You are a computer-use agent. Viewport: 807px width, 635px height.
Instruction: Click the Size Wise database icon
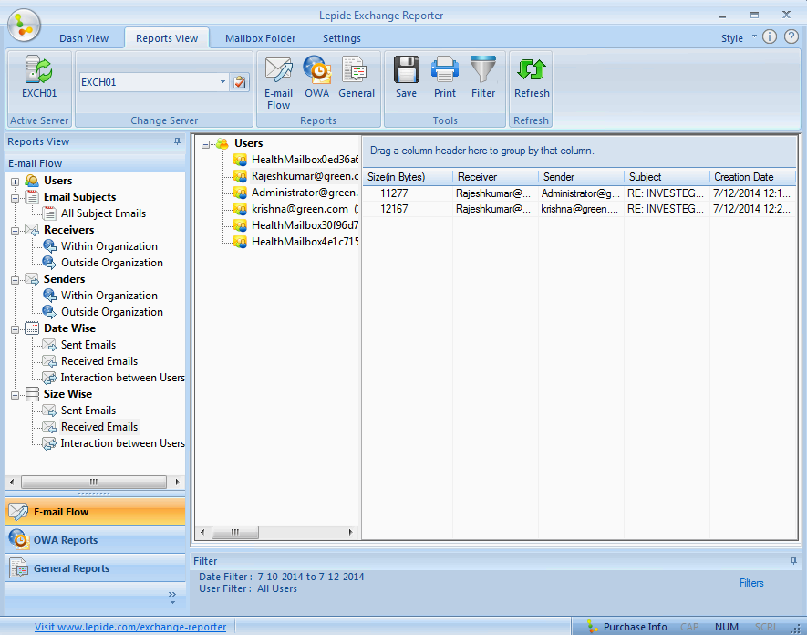tap(32, 394)
